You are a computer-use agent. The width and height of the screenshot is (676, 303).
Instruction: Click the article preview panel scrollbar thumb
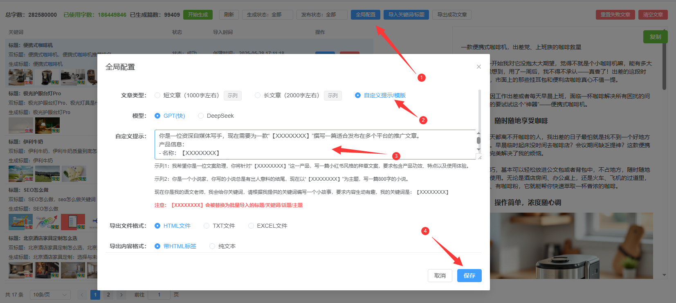tap(664, 61)
